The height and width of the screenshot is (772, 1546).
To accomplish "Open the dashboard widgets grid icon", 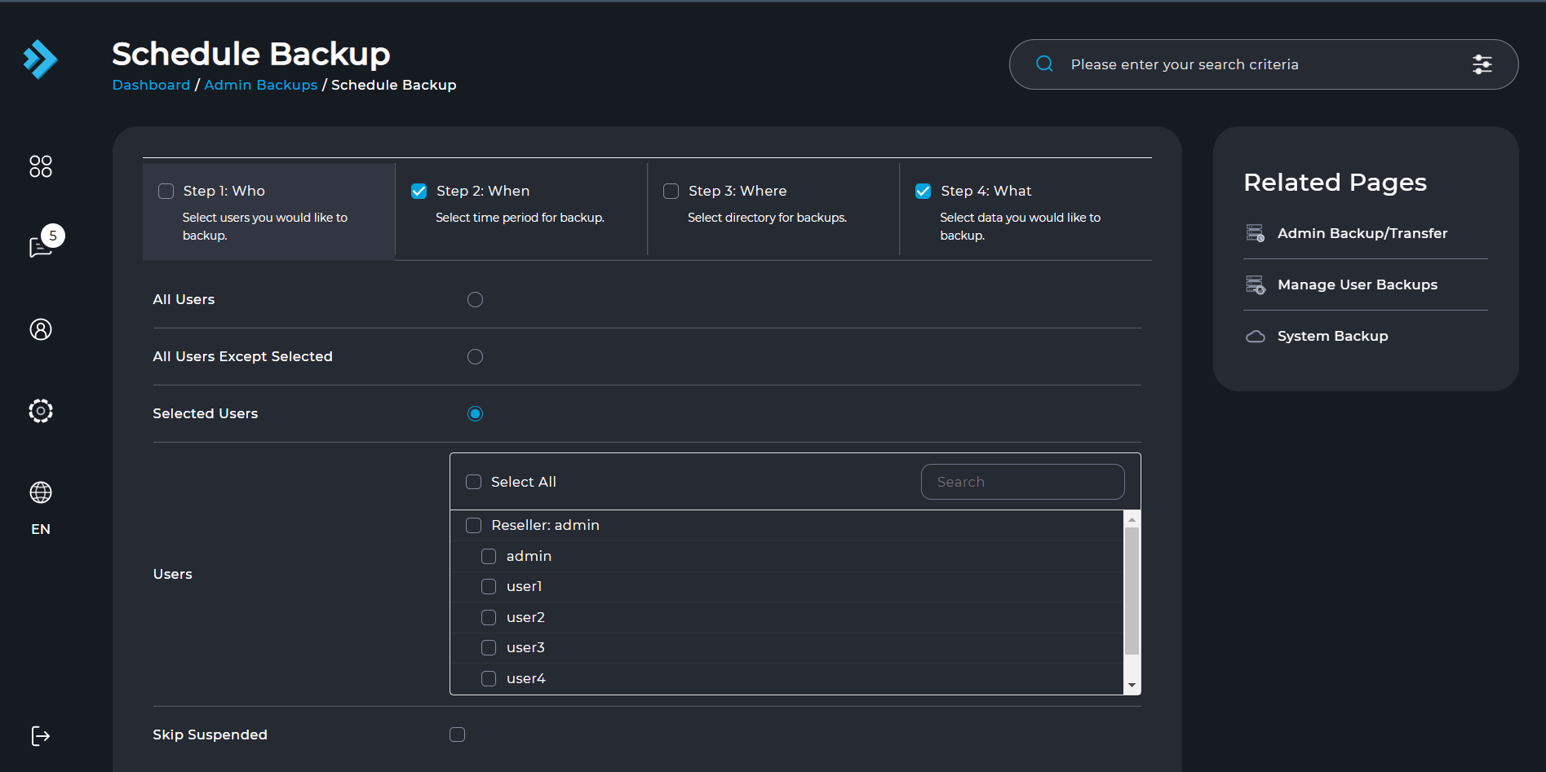I will click(41, 166).
